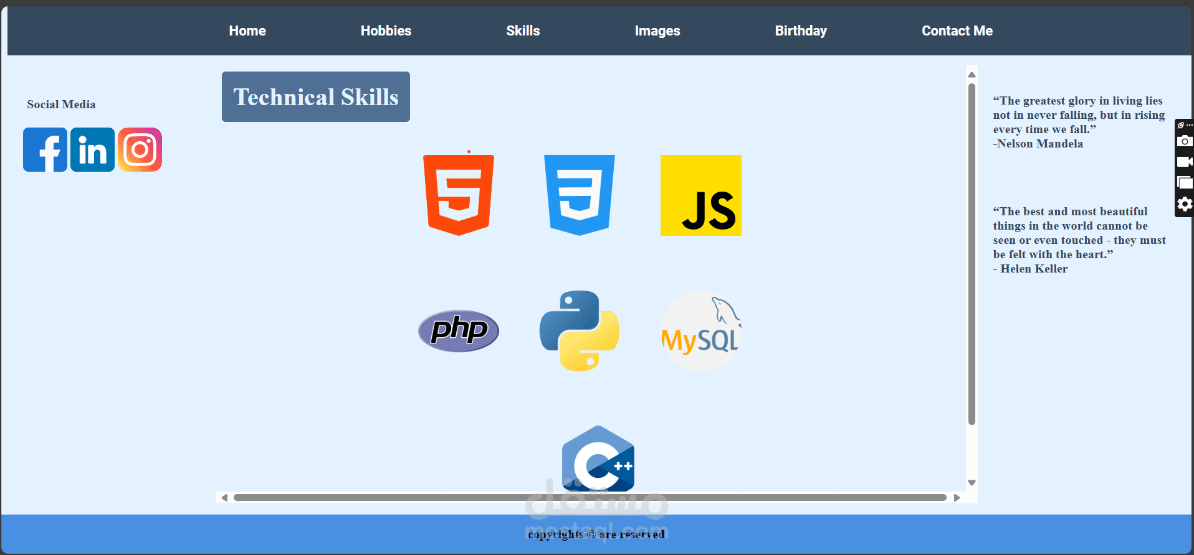This screenshot has height=555, width=1194.
Task: Click the Python logo
Action: pos(580,331)
